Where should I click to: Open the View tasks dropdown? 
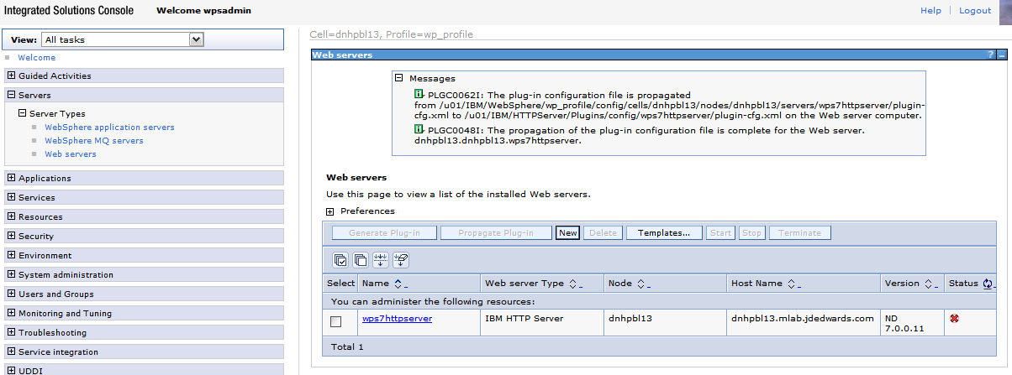pyautogui.click(x=122, y=39)
